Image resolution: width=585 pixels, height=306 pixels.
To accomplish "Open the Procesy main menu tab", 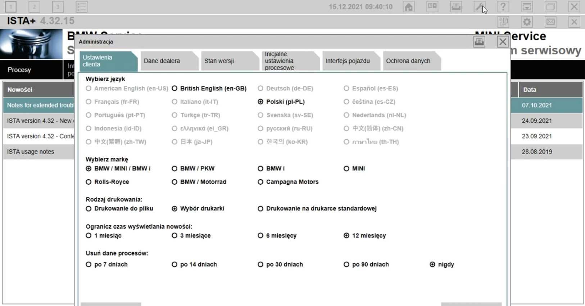I will click(x=31, y=70).
